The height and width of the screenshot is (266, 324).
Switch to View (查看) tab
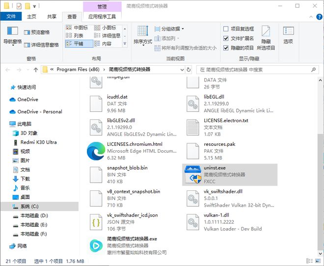click(x=72, y=17)
